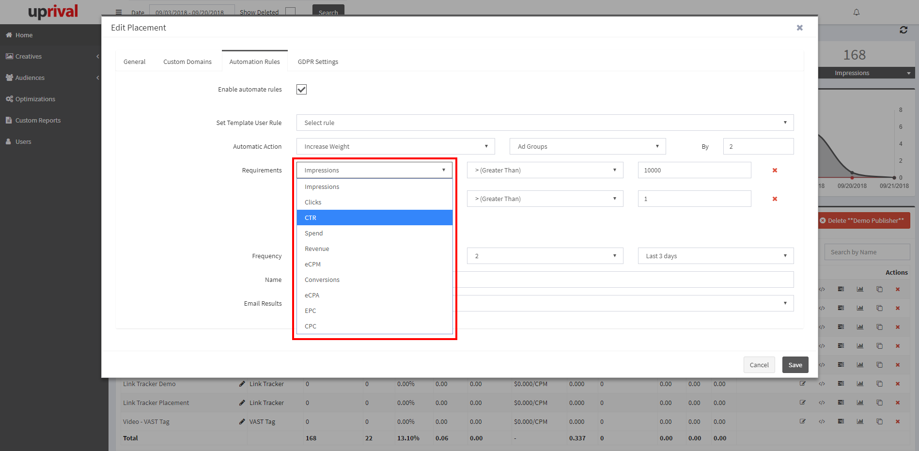Choose Spend from the metric list
The image size is (919, 451).
[374, 233]
